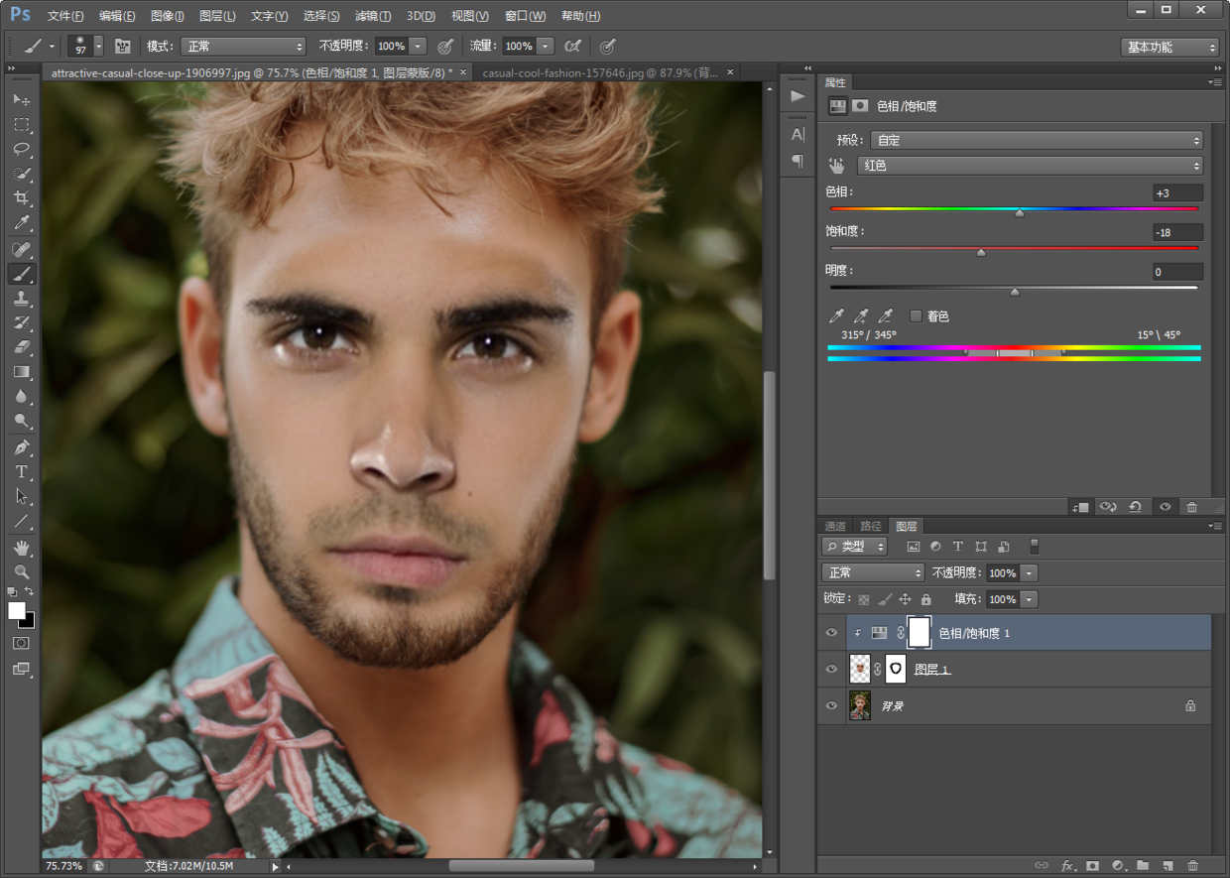
Task: Select the Hand tool
Action: pos(22,547)
